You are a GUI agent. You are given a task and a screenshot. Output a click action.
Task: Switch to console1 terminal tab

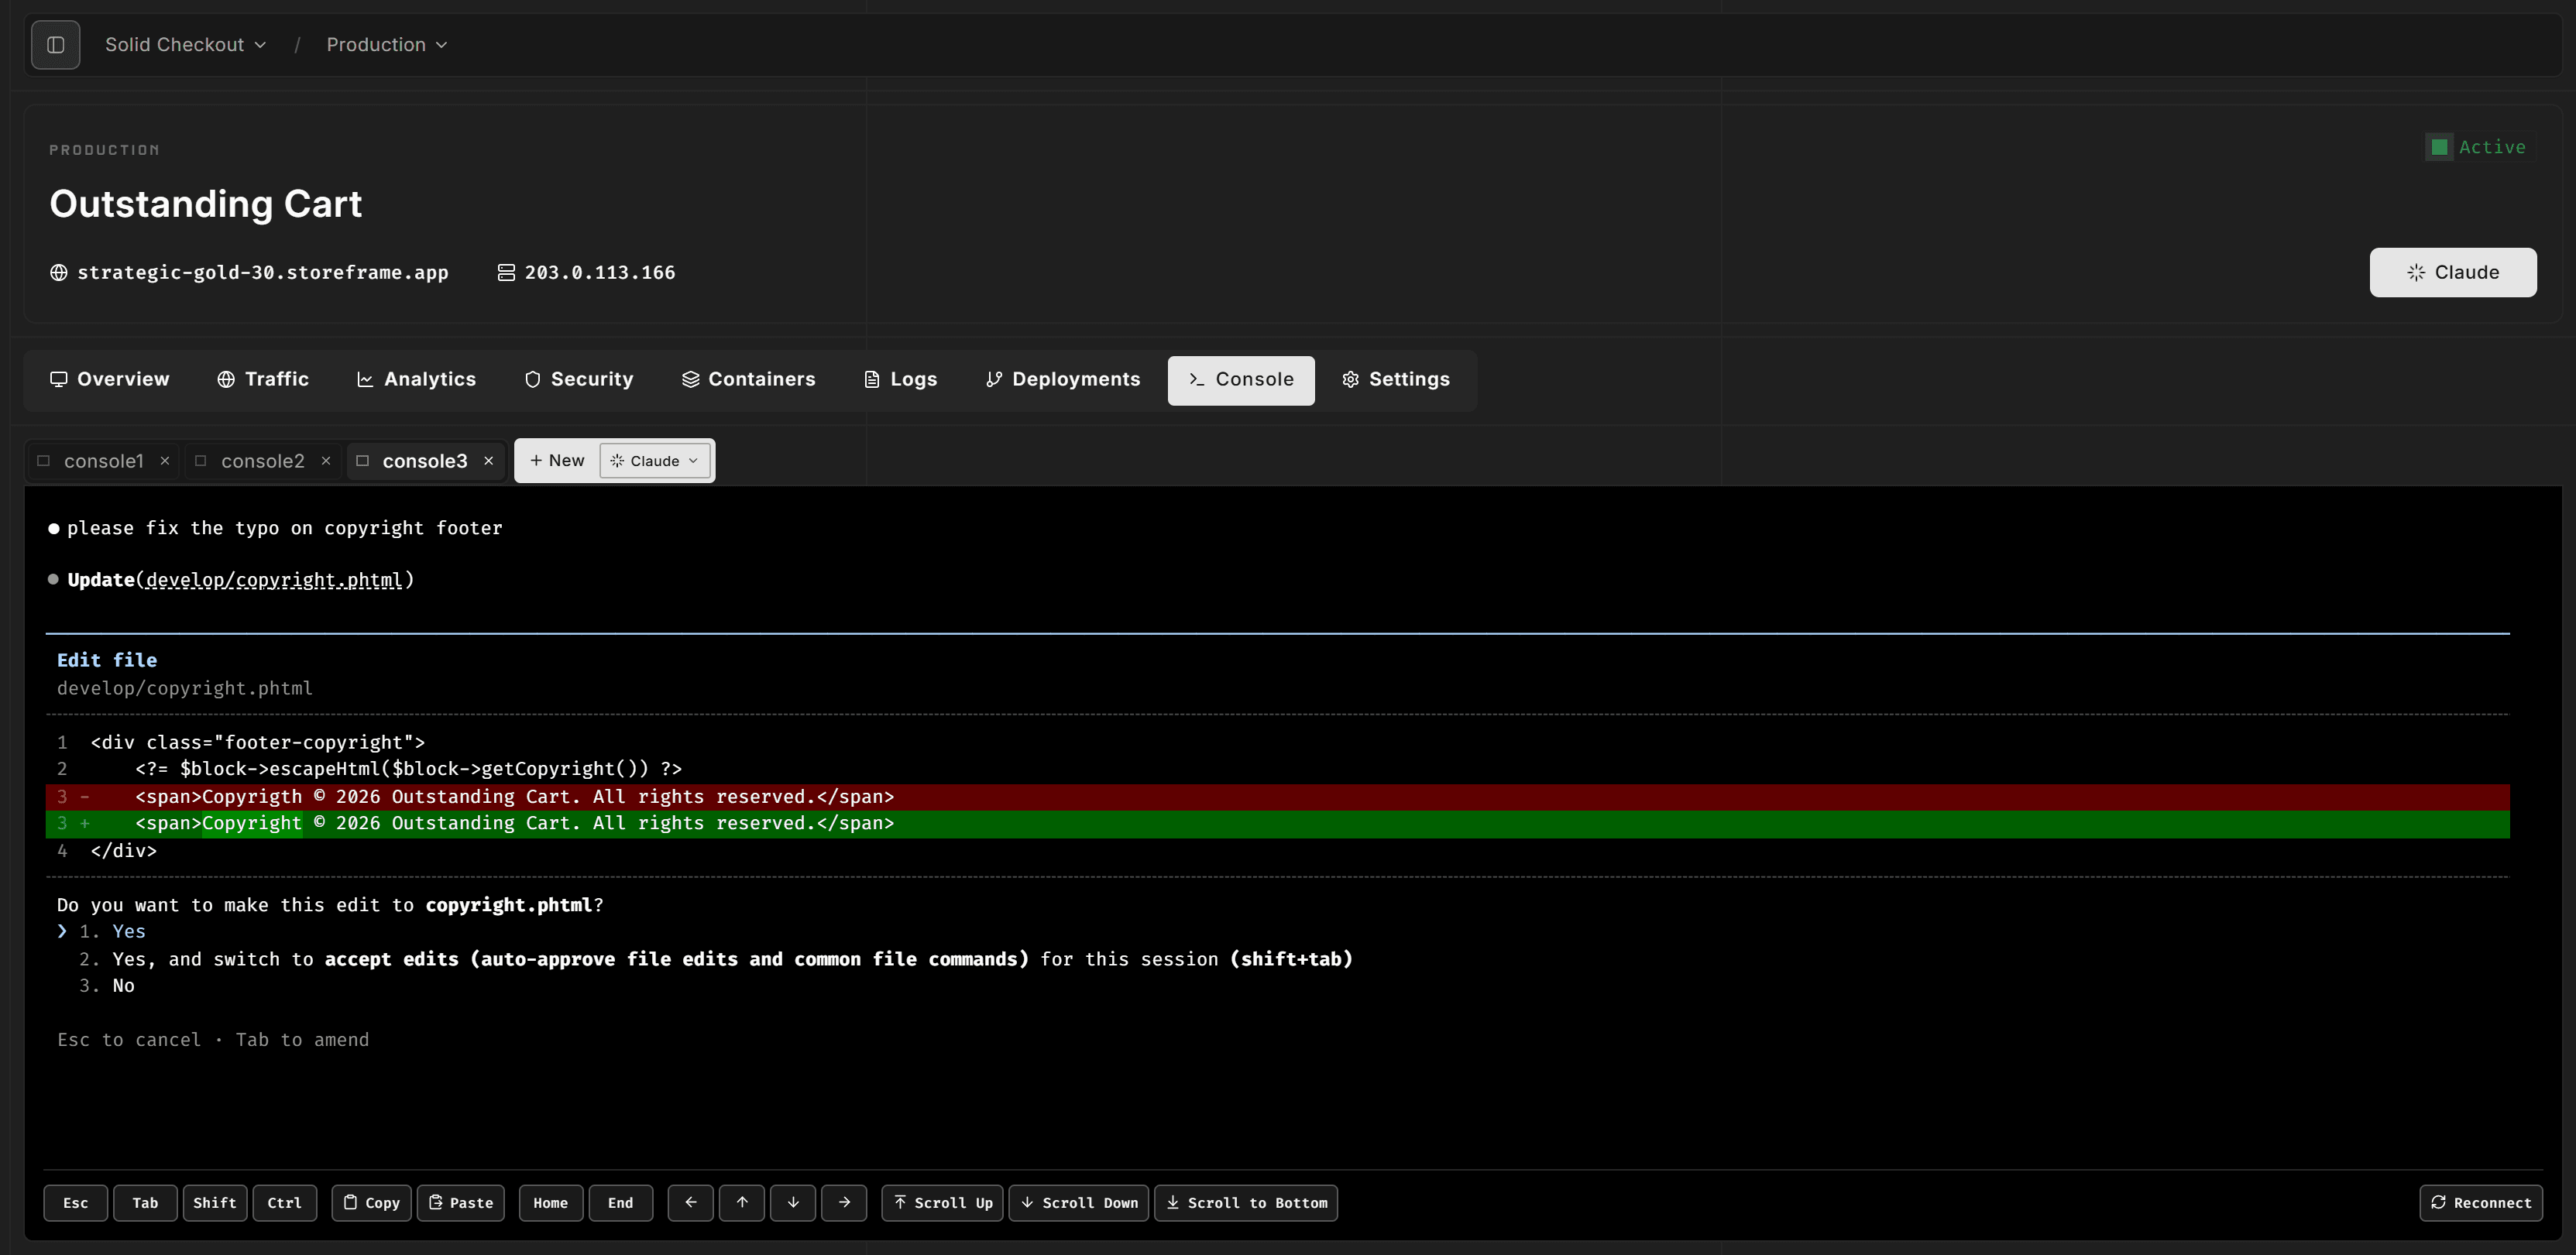[103, 461]
